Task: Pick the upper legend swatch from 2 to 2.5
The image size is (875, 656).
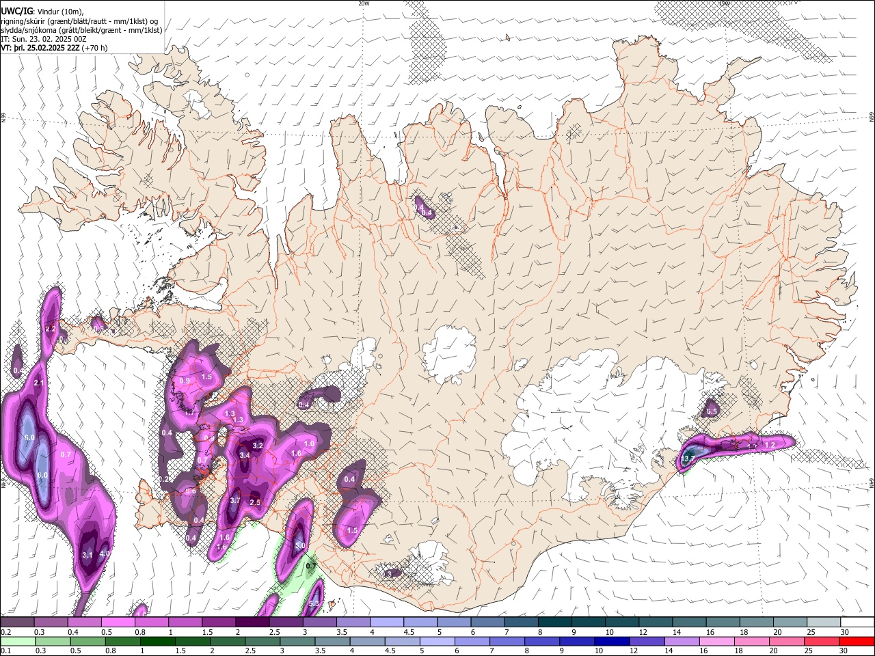Action: coord(252,623)
